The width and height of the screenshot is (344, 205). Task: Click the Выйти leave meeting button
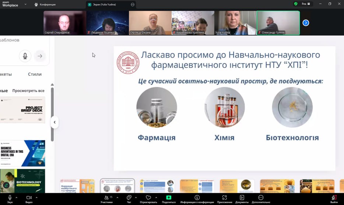[x=334, y=198]
